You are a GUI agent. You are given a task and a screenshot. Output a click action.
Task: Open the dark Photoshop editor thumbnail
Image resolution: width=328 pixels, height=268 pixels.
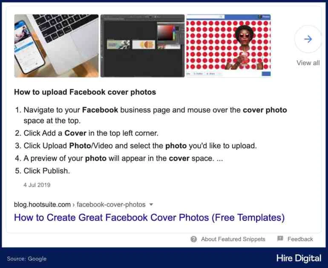click(x=142, y=46)
